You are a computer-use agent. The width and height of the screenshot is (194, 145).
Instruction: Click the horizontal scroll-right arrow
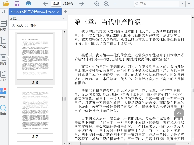[188, 143]
